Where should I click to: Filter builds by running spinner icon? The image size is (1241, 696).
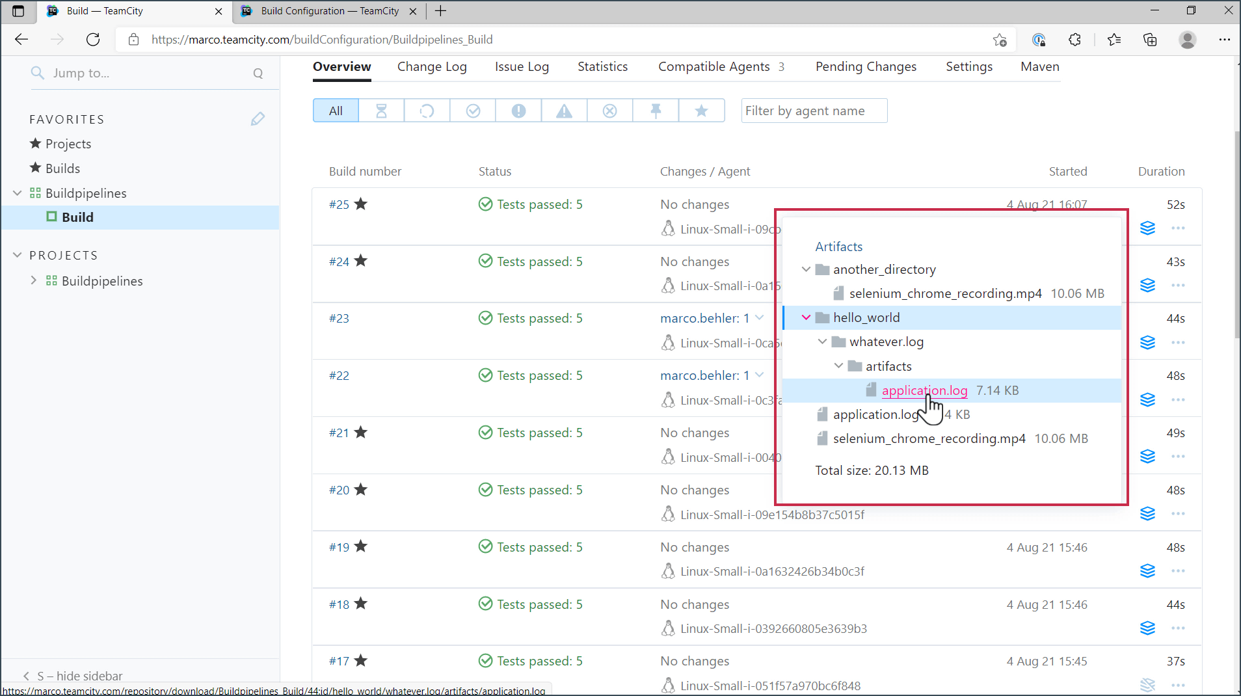click(x=427, y=111)
